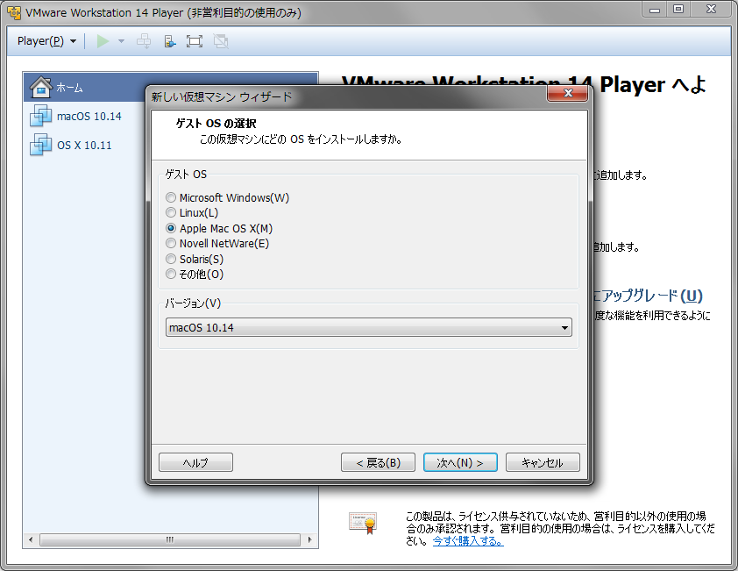Click the home house icon in sidebar
Screen dimensions: 738x571
tap(40, 87)
